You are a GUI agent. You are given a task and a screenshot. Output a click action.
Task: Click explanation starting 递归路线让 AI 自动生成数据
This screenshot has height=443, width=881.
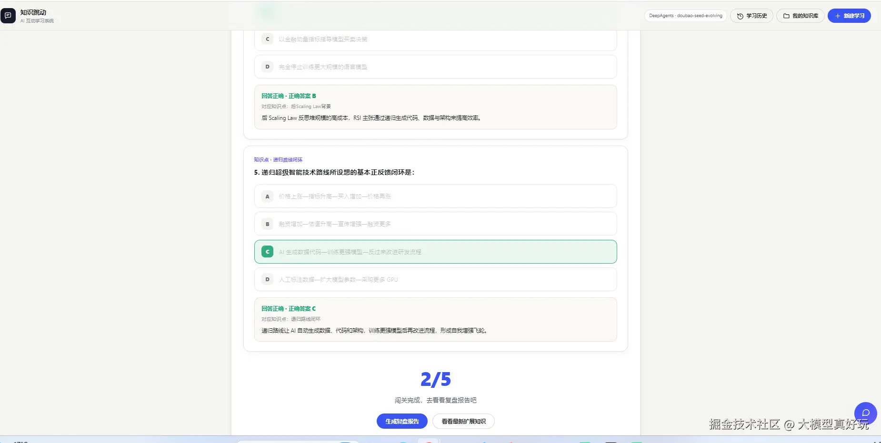coord(375,331)
